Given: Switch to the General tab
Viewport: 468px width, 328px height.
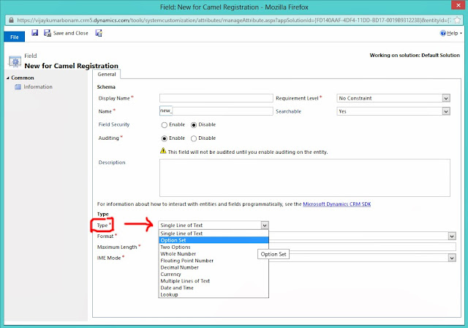Looking at the screenshot, I should [x=107, y=75].
